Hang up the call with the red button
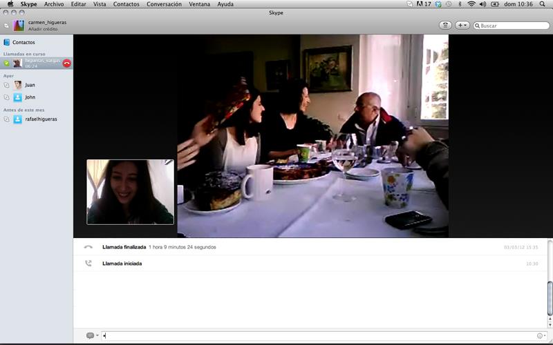This screenshot has height=345, width=553. pos(67,63)
